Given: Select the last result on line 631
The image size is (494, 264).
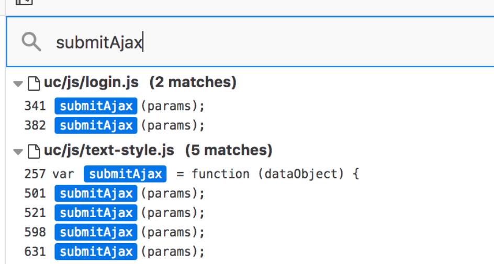Looking at the screenshot, I should point(131,252).
